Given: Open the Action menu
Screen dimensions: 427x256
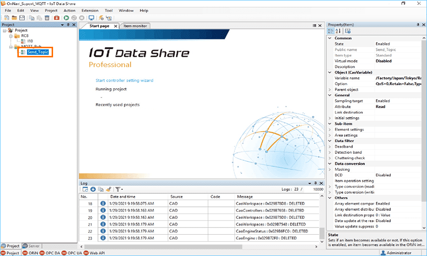Looking at the screenshot, I should click(x=69, y=11).
